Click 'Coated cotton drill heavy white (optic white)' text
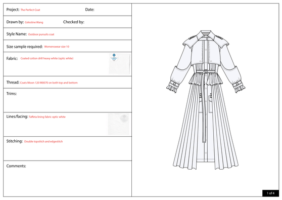The image size is (282, 200). coord(47,58)
